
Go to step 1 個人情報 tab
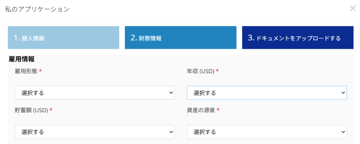[x=63, y=38]
